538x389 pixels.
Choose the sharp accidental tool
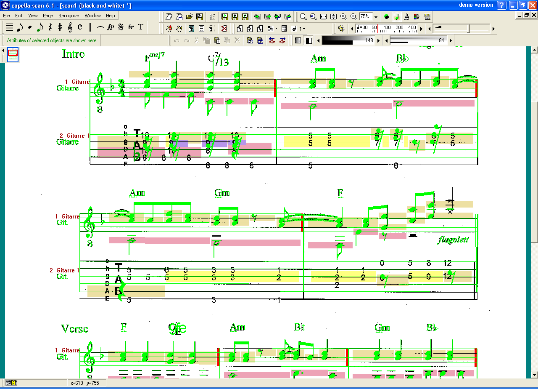(x=60, y=27)
